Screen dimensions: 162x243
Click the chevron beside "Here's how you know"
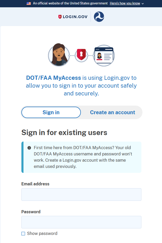(x=143, y=4)
